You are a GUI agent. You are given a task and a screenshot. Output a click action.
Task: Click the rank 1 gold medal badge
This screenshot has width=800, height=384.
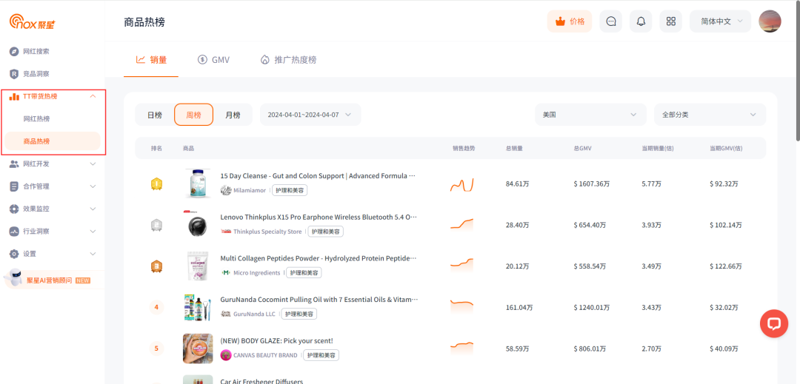pyautogui.click(x=156, y=183)
